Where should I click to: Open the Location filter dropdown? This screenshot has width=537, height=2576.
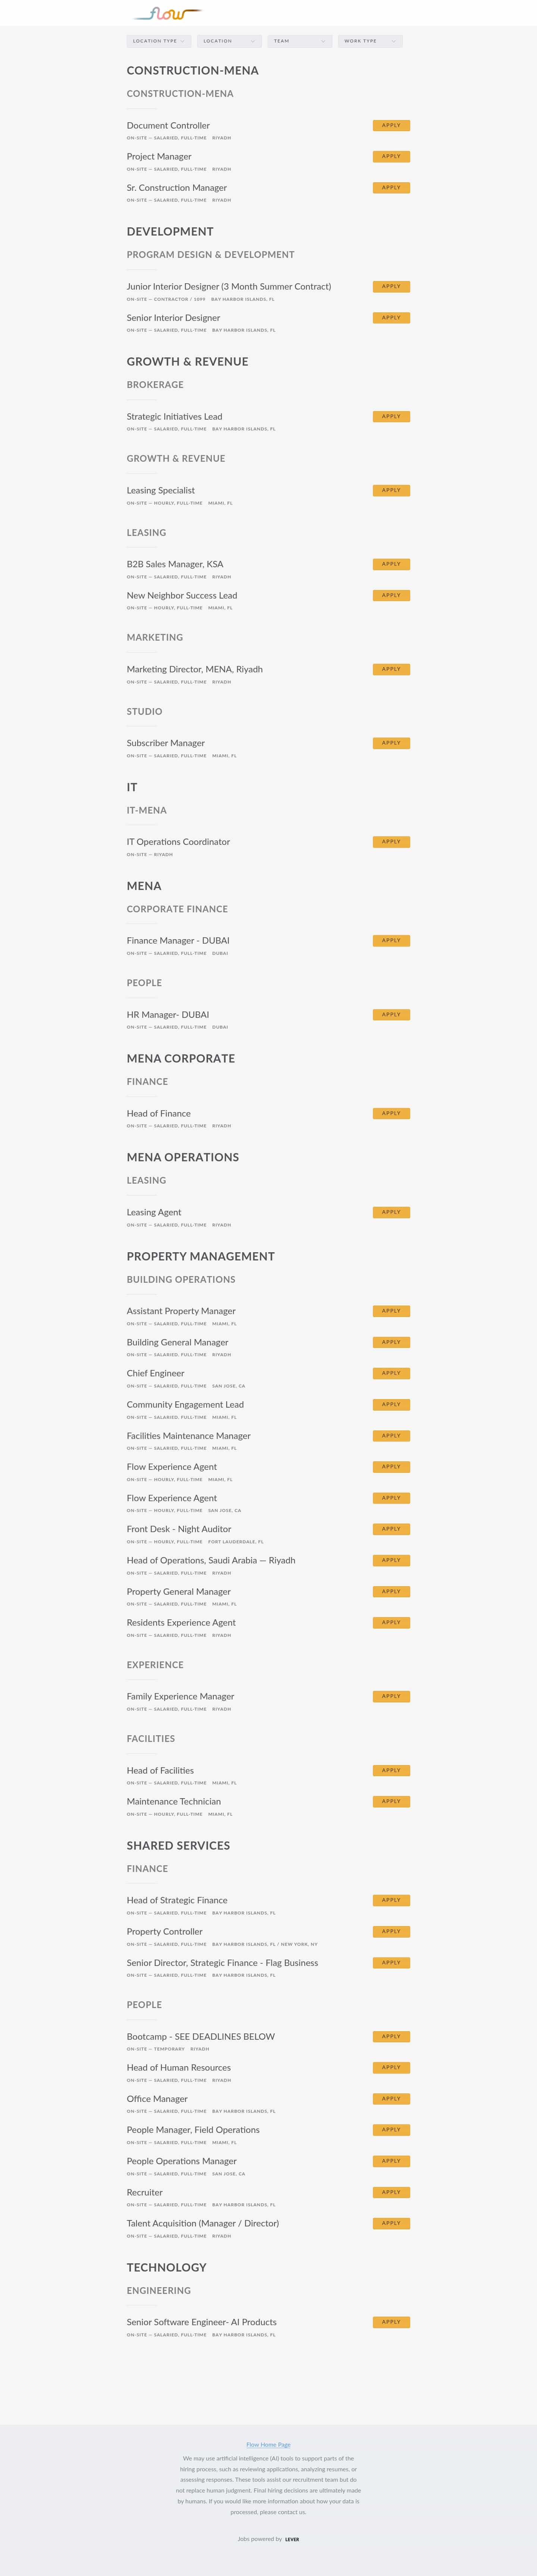click(229, 41)
